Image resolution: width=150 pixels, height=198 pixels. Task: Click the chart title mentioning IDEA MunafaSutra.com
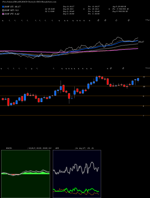point(29,2)
